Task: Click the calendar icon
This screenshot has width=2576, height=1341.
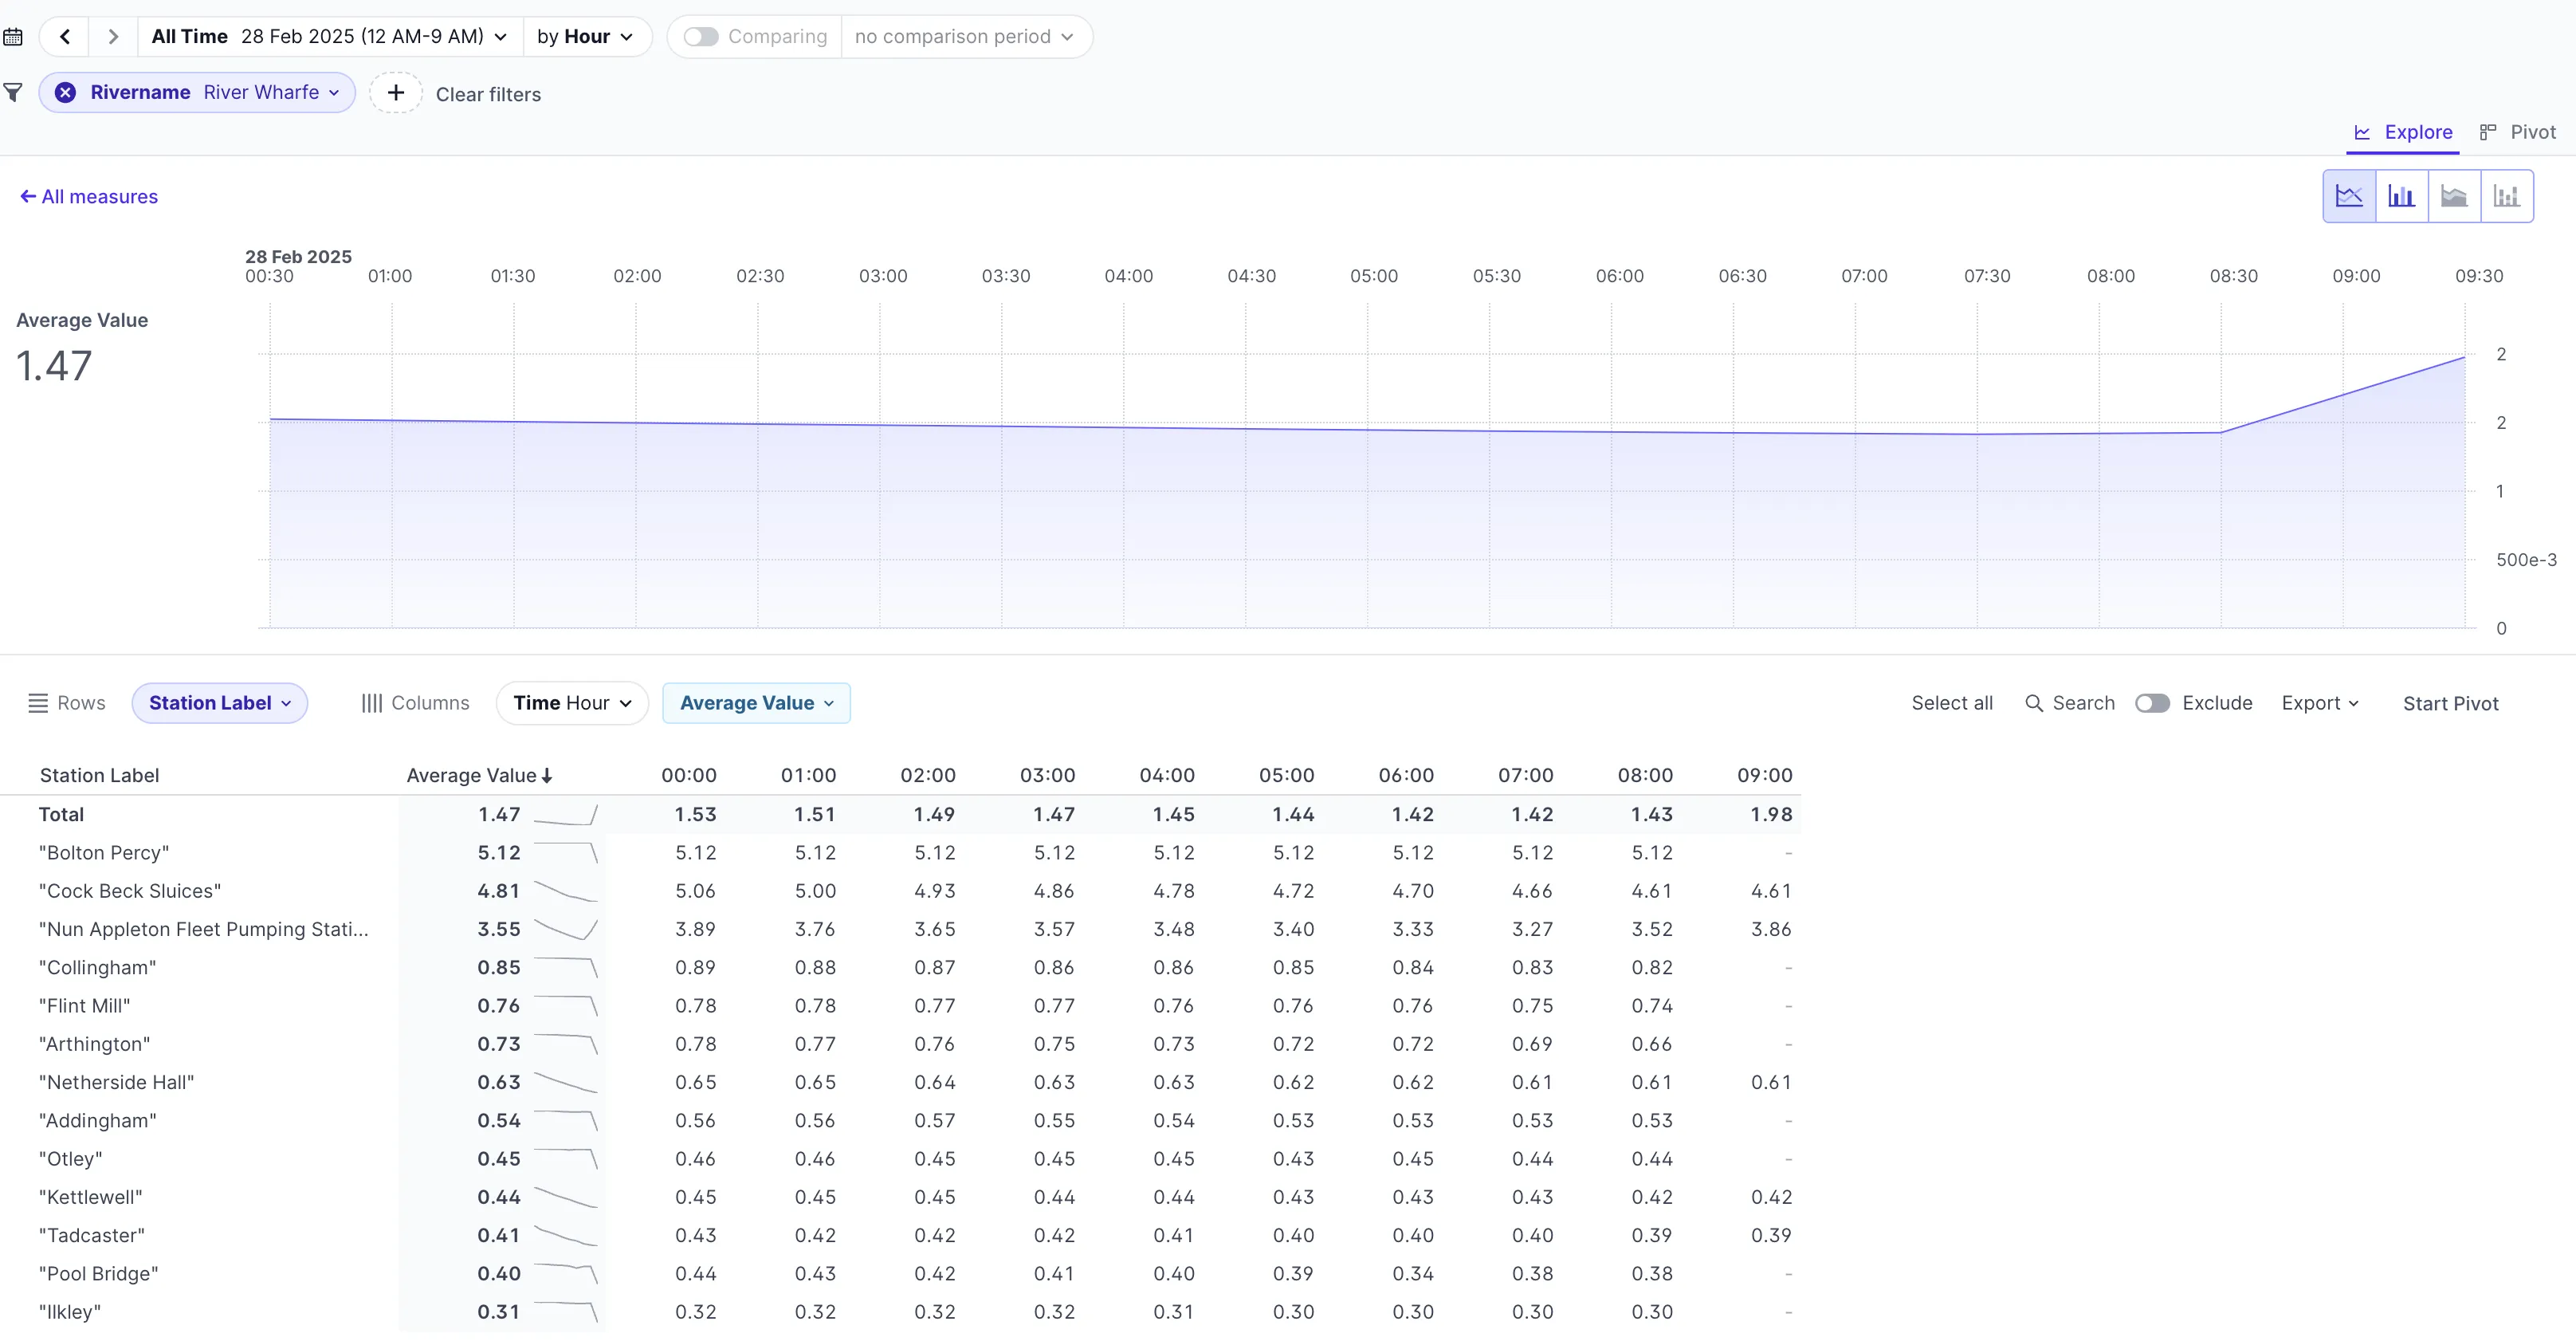Action: click(x=13, y=37)
